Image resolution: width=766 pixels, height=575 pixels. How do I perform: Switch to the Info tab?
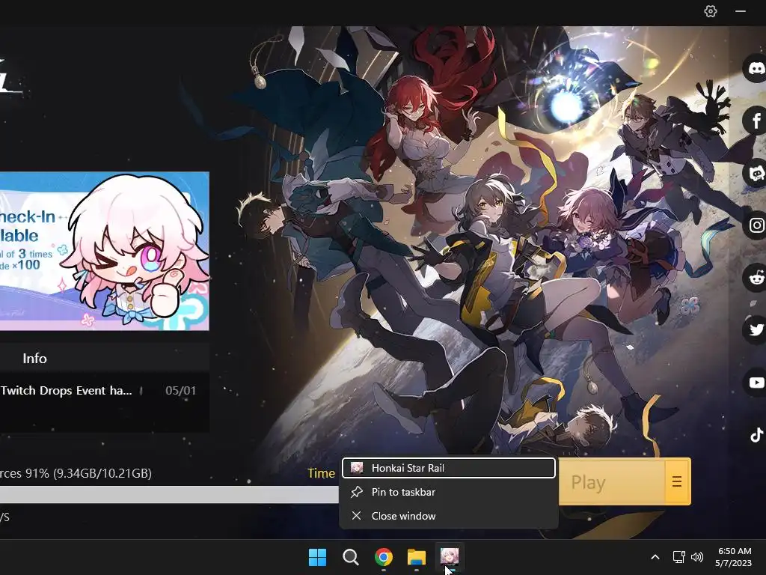pos(34,359)
